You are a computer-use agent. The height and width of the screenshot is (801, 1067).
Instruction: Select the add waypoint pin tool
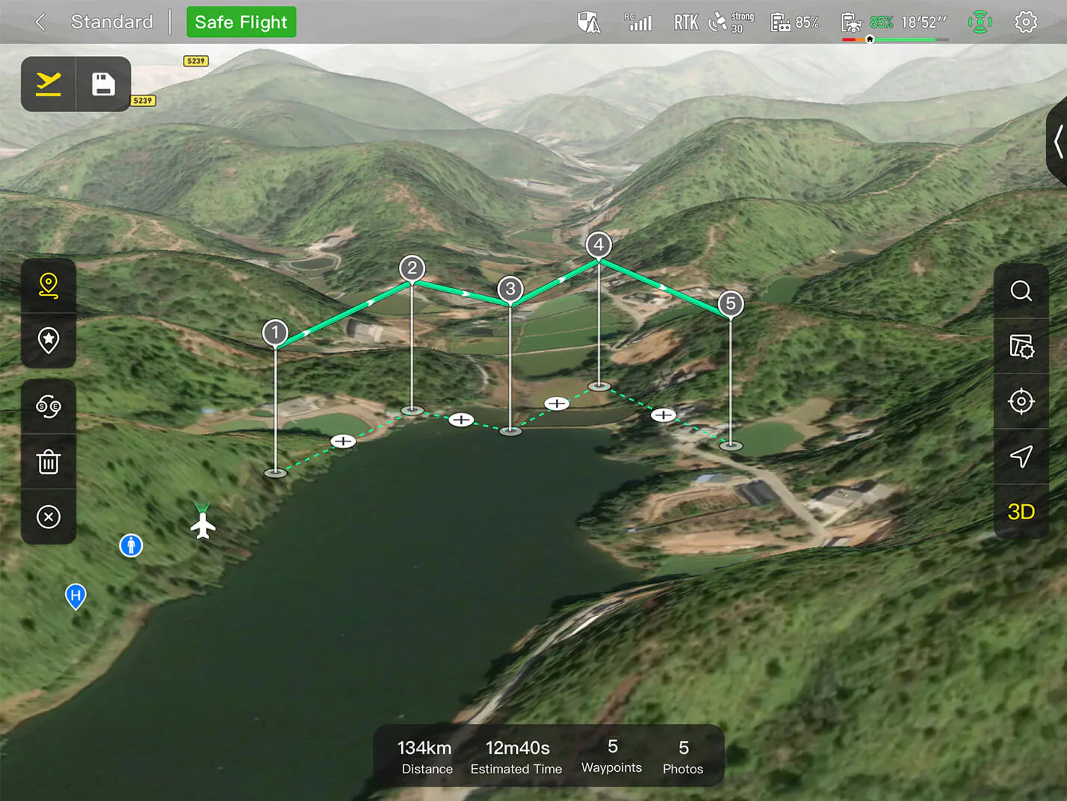tap(49, 285)
